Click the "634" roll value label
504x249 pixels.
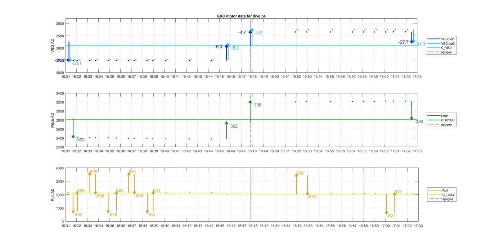pyautogui.click(x=132, y=172)
